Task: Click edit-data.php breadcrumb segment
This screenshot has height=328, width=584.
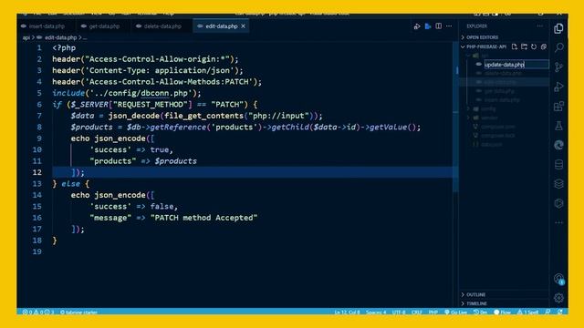Action: point(60,37)
